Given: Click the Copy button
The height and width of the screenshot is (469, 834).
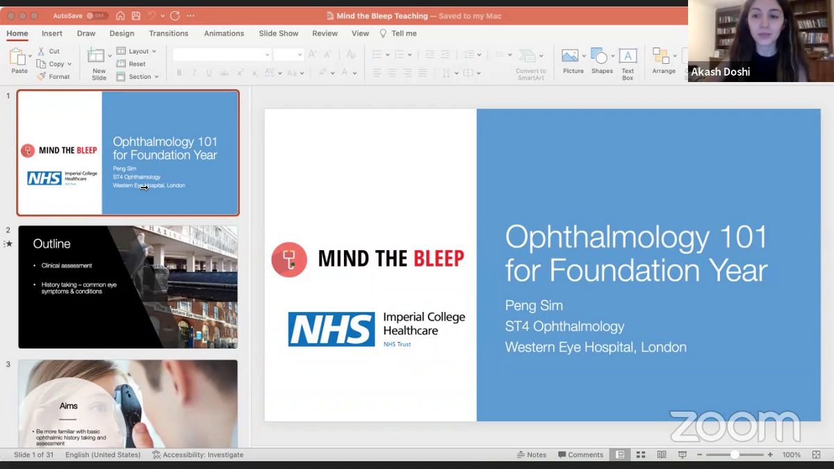Looking at the screenshot, I should (51, 64).
